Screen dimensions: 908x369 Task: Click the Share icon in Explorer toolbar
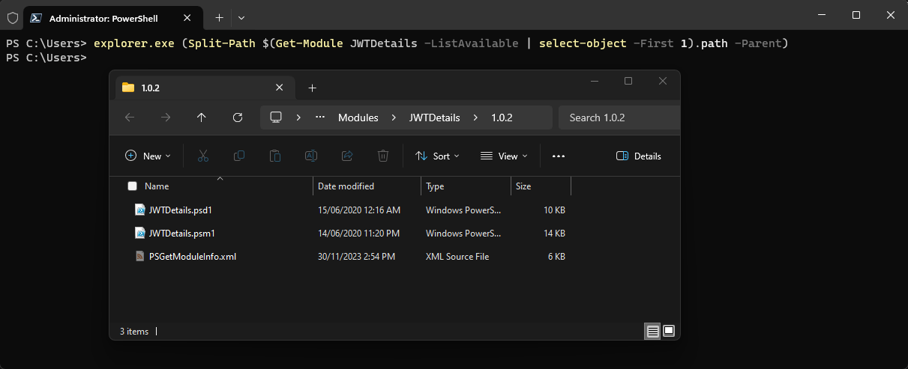pos(347,156)
